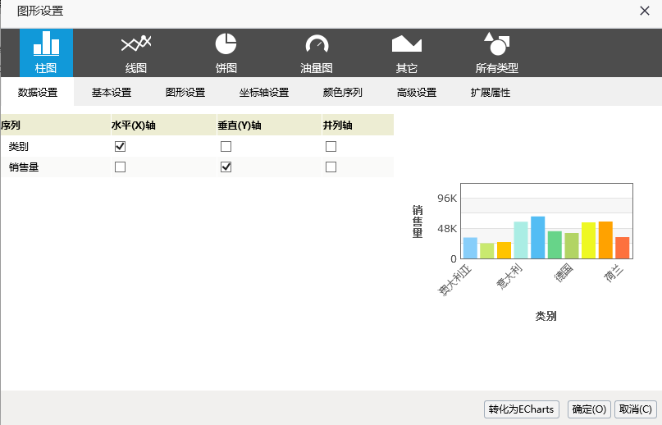Uncheck 类别 for 水平(X)轴

pyautogui.click(x=121, y=147)
